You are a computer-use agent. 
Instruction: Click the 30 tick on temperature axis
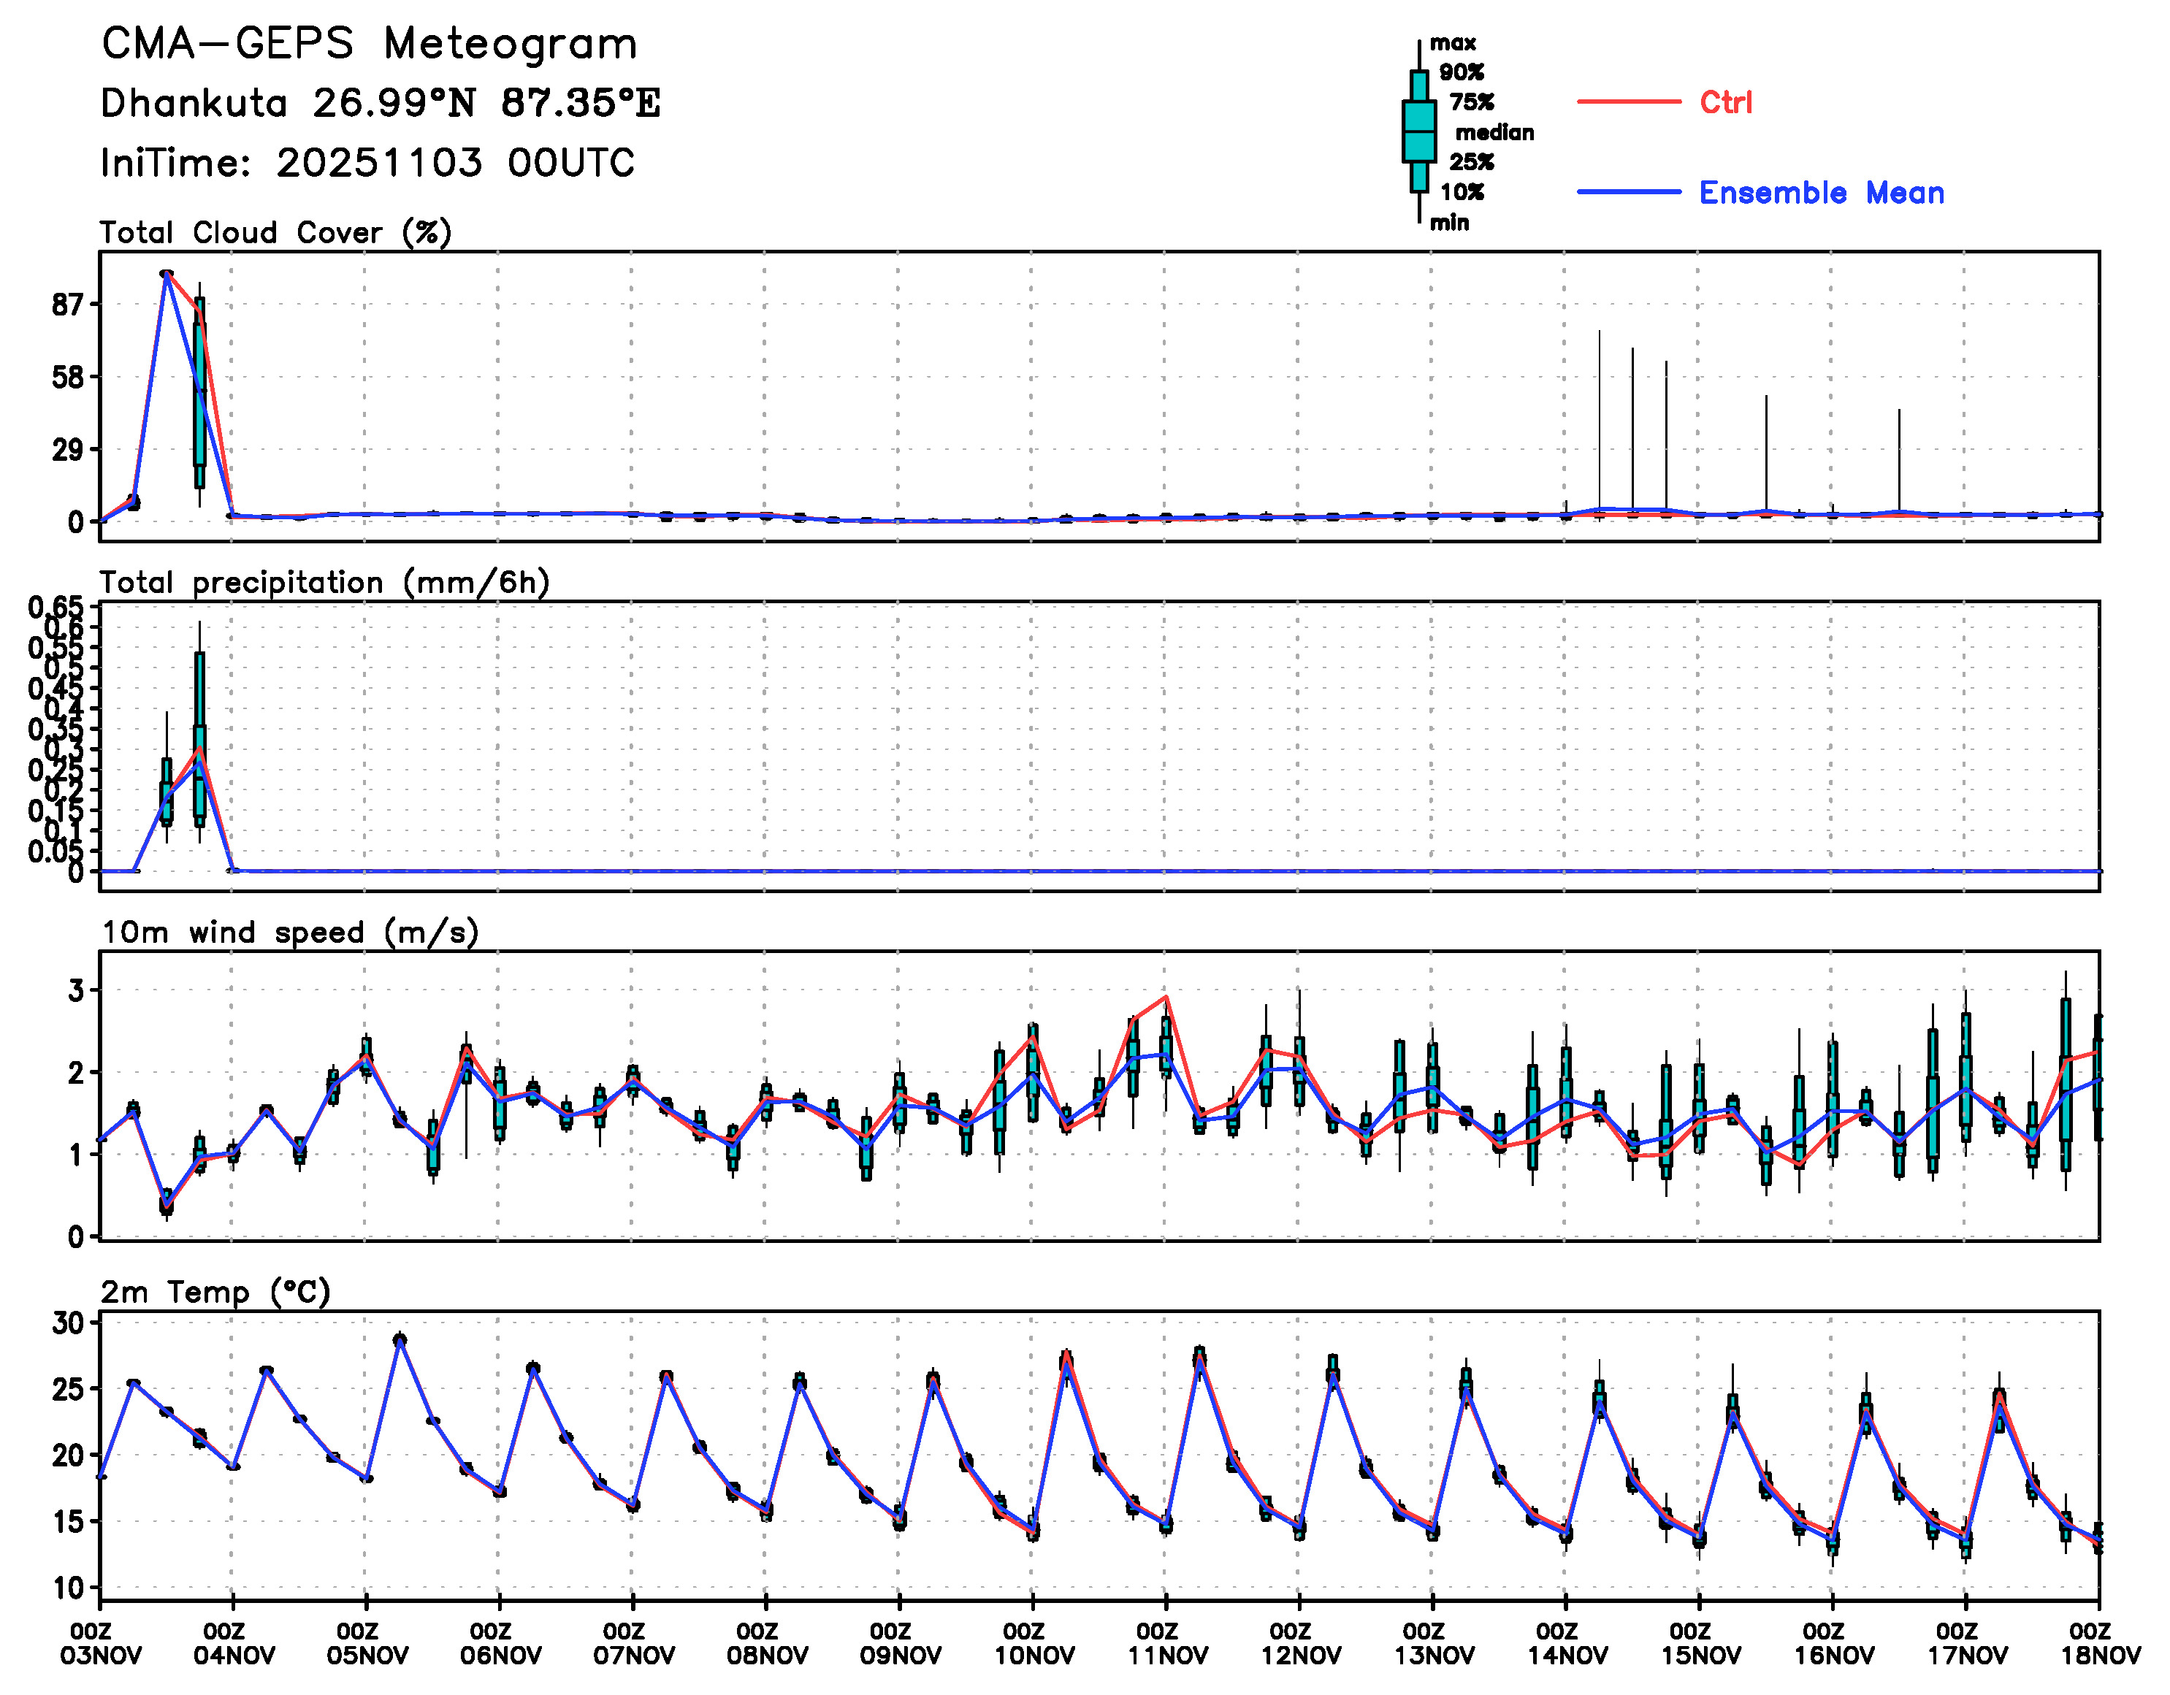tap(69, 1323)
